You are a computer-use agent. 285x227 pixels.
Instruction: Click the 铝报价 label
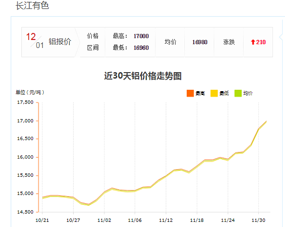pyautogui.click(x=60, y=42)
